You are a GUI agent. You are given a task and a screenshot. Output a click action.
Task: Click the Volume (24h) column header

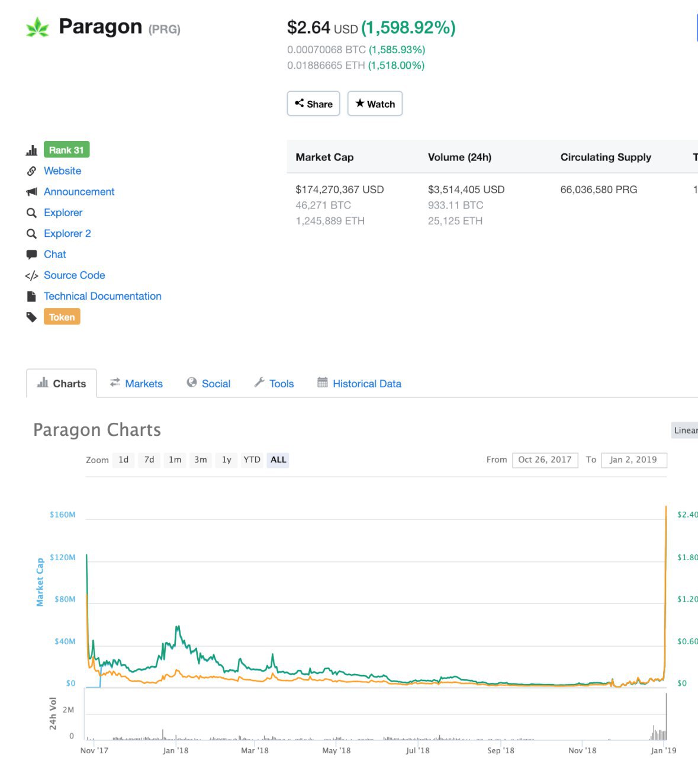(459, 158)
